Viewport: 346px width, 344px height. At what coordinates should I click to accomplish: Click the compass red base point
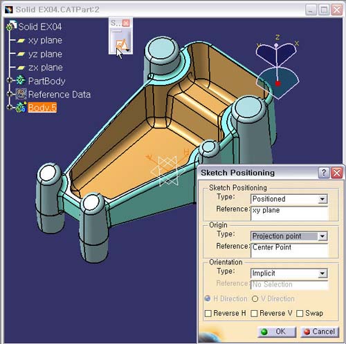(278, 84)
